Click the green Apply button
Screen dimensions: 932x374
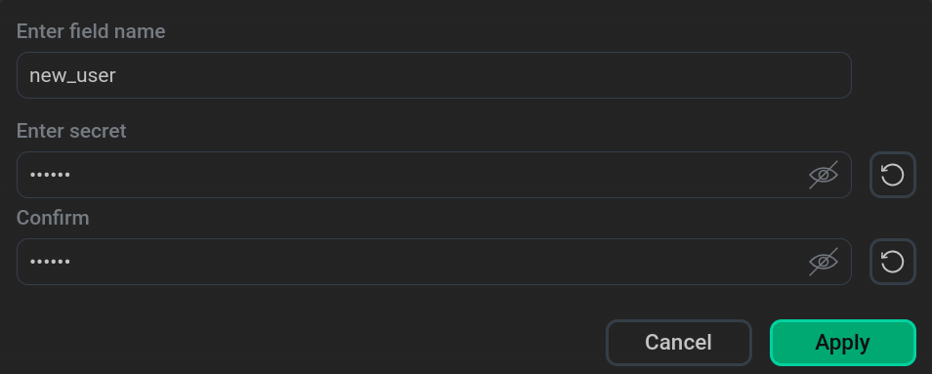tap(843, 343)
